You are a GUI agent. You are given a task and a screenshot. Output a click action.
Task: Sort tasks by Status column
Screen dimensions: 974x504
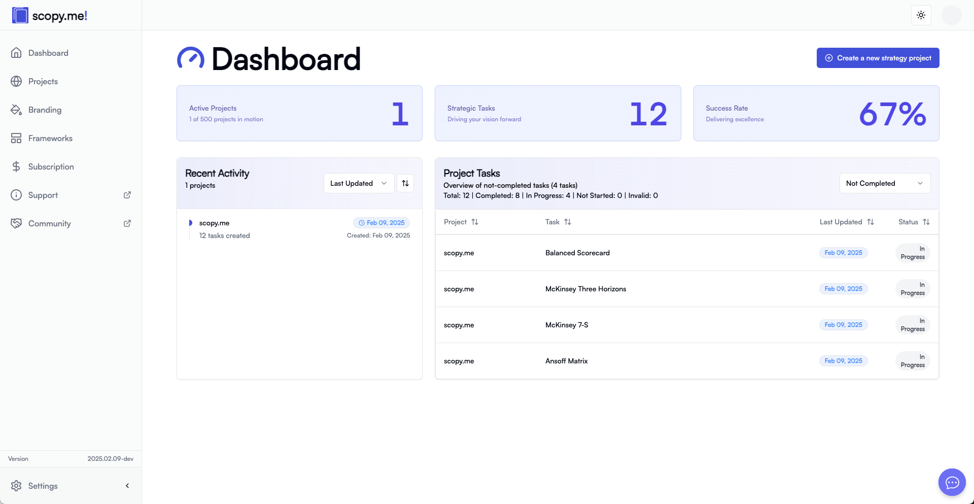926,222
